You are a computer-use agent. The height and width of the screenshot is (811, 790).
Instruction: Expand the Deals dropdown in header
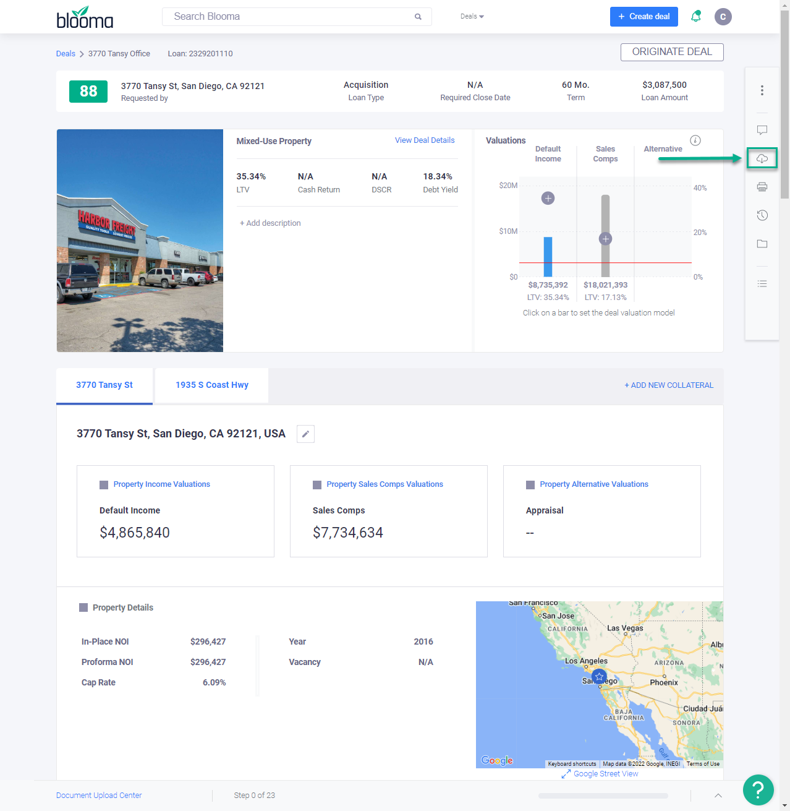[x=472, y=17]
